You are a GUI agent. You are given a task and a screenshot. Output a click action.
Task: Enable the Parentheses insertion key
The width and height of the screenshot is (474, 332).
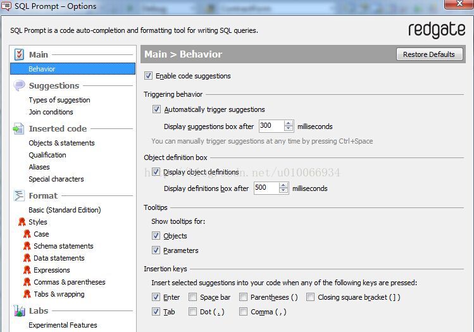point(243,297)
